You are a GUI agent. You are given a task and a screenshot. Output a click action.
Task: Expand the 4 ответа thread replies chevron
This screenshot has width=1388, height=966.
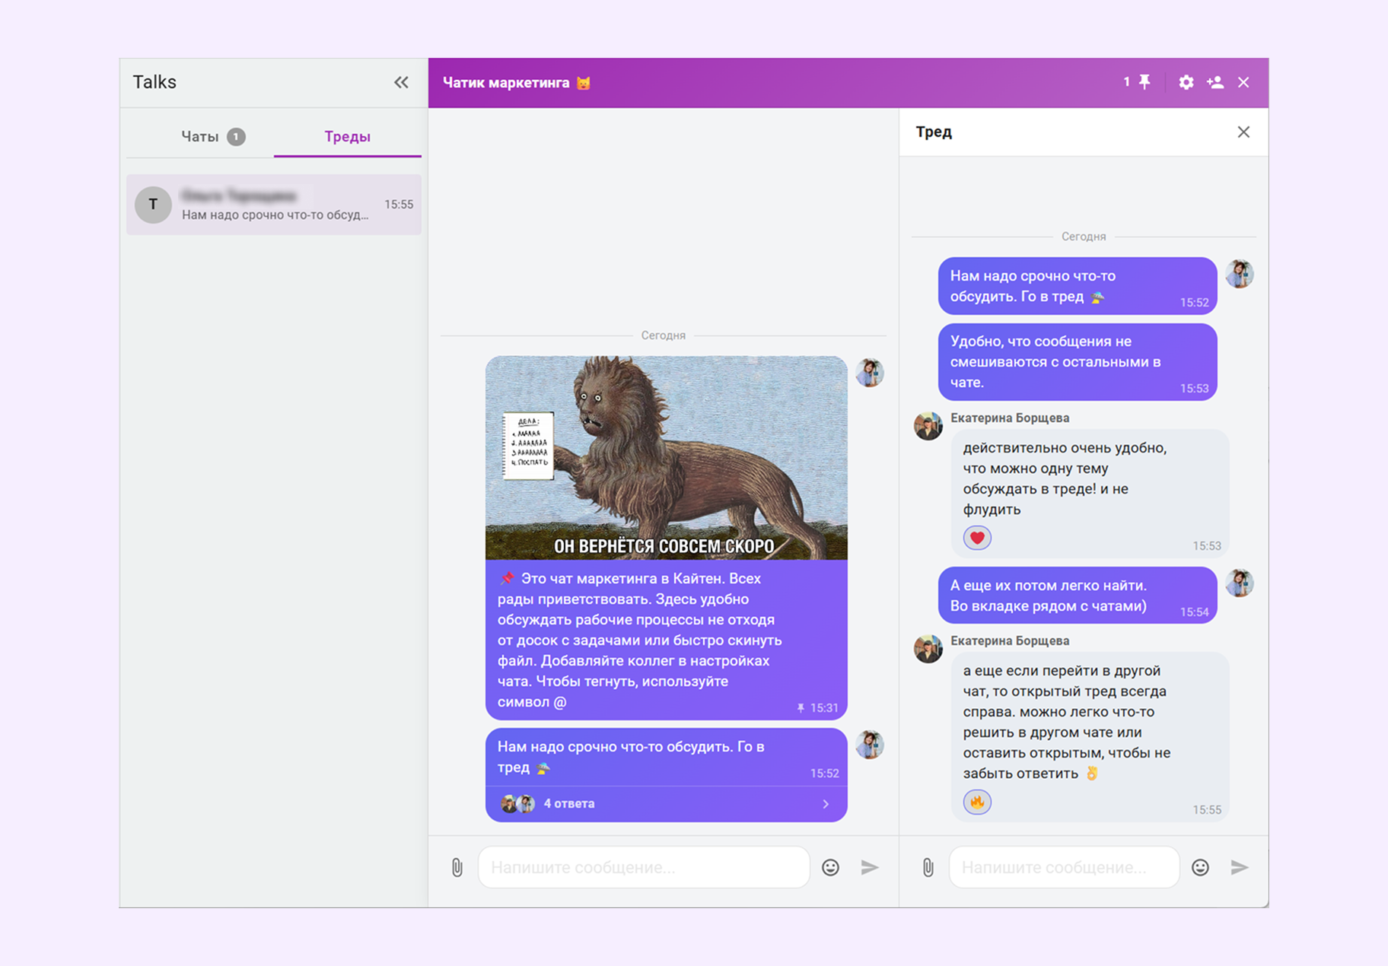(826, 804)
